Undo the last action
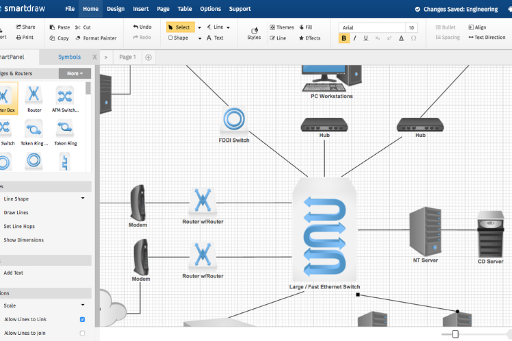 pyautogui.click(x=142, y=27)
